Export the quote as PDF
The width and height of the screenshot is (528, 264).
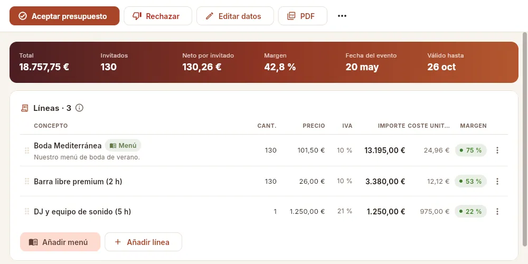(303, 16)
